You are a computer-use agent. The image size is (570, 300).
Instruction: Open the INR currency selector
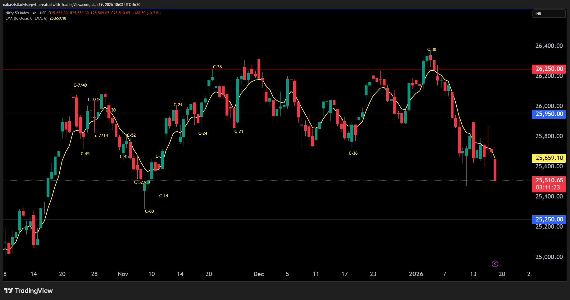coord(549,14)
